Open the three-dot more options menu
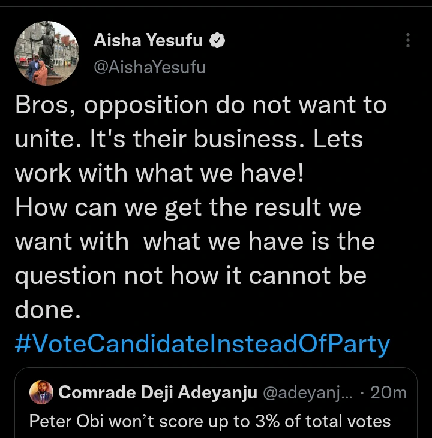432x438 pixels. point(408,41)
